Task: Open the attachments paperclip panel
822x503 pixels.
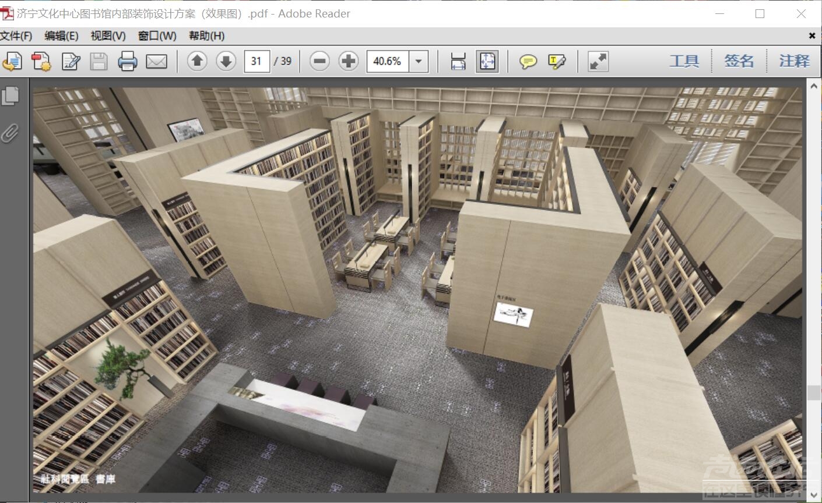Action: click(x=10, y=133)
